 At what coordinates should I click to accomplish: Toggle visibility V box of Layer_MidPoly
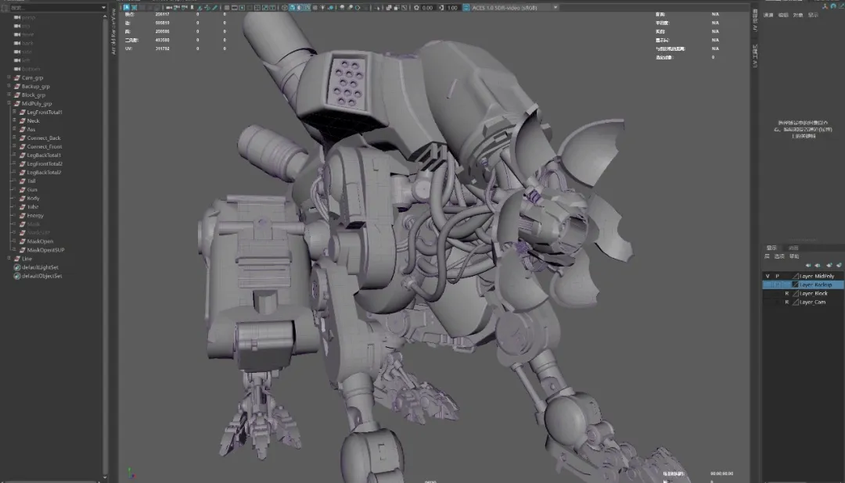click(x=768, y=276)
